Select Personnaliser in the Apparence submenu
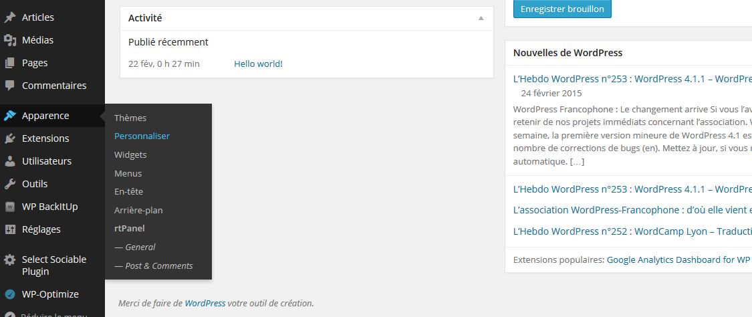Viewport: 752px width, 317px height. (142, 136)
